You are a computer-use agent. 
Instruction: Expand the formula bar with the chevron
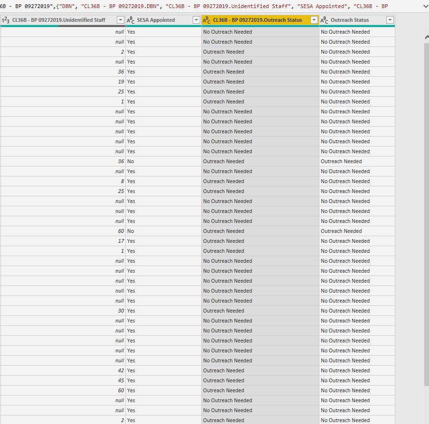426,6
